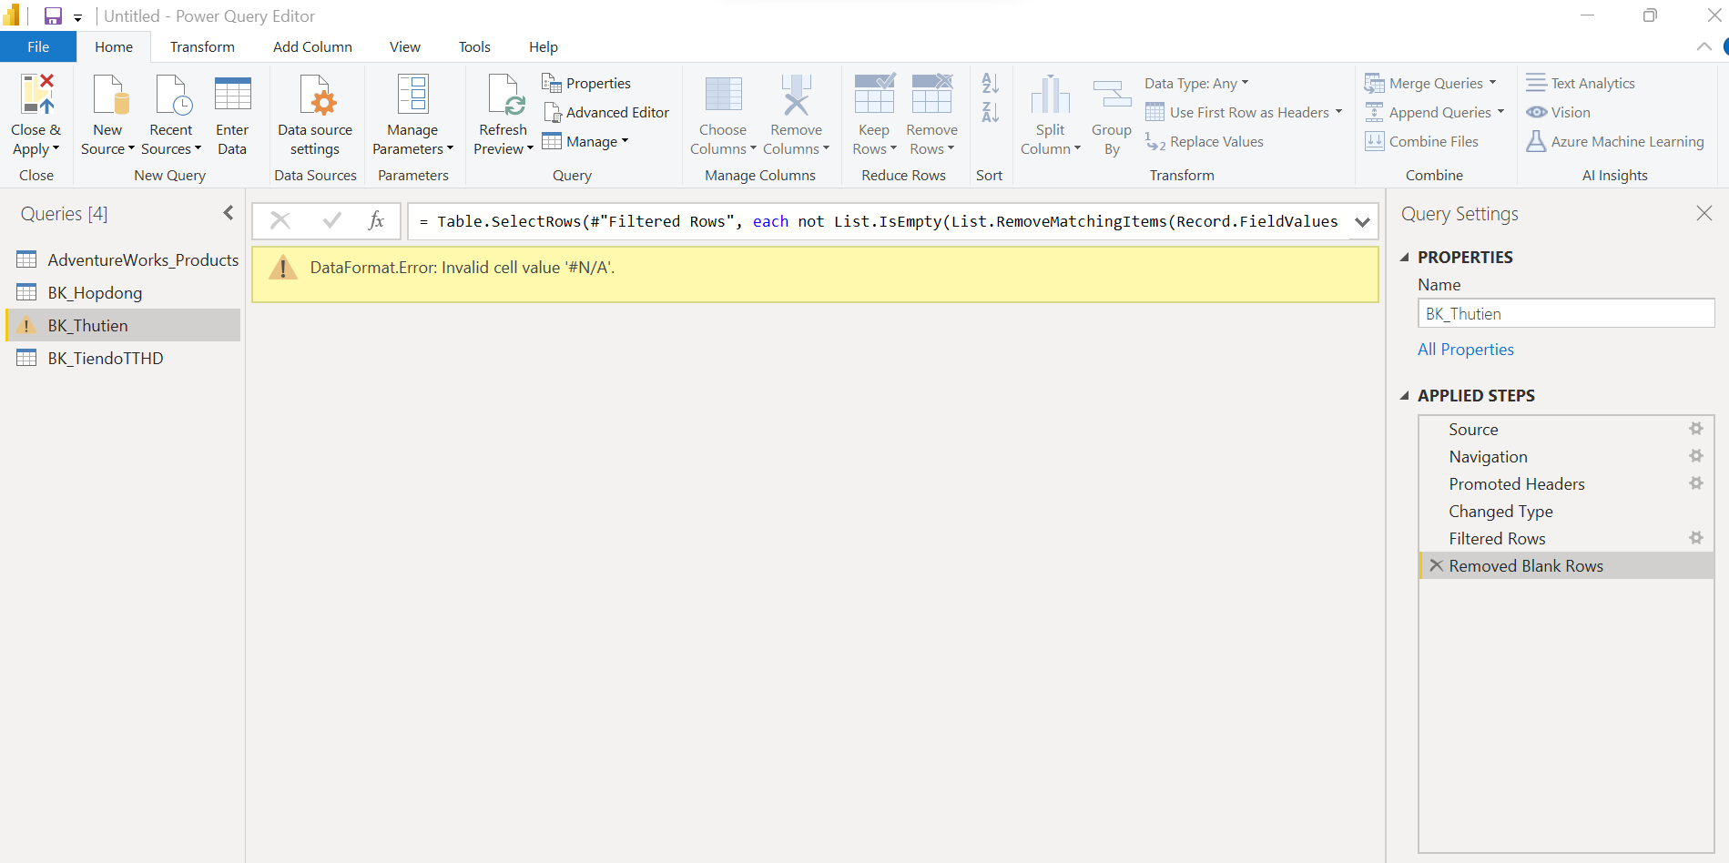Viewport: 1729px width, 863px height.
Task: Click the Keep Rows icon
Action: tap(874, 95)
